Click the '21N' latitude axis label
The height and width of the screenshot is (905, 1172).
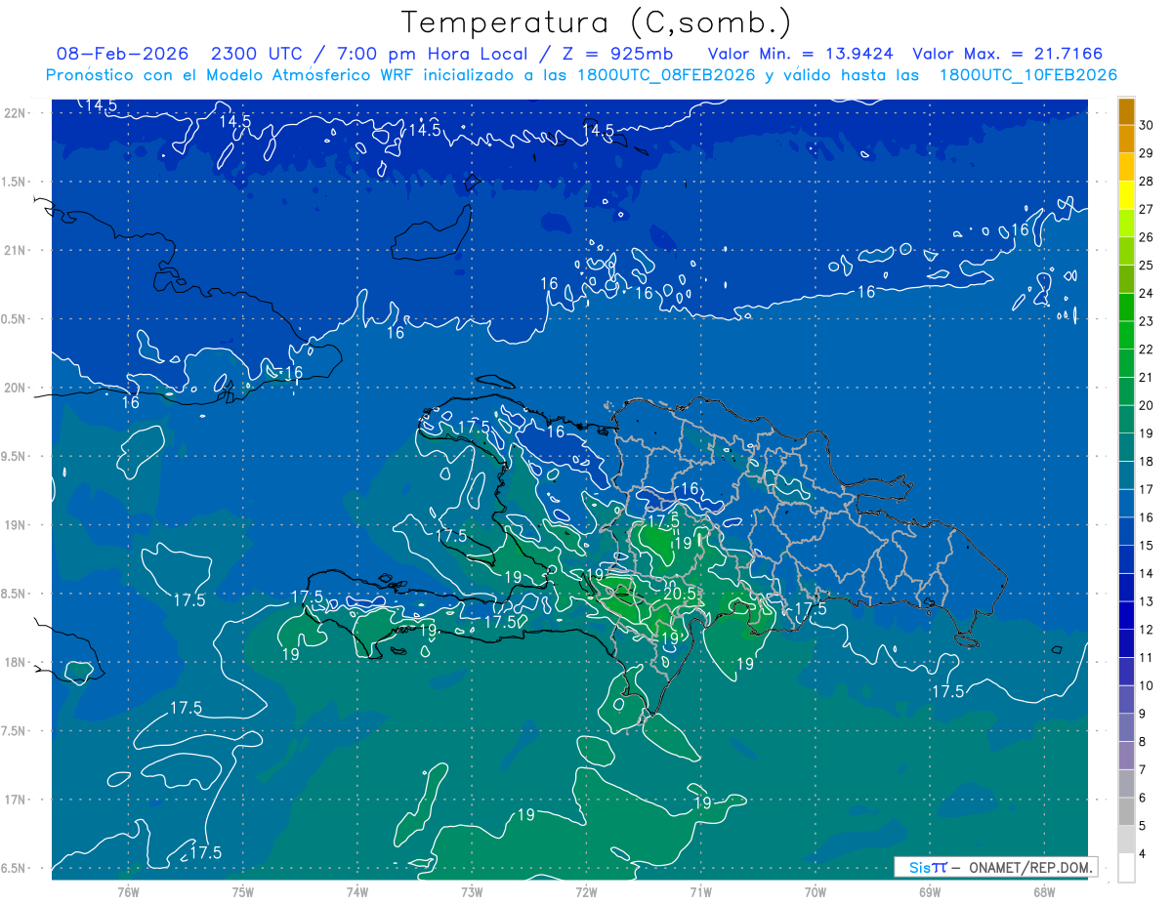[16, 251]
